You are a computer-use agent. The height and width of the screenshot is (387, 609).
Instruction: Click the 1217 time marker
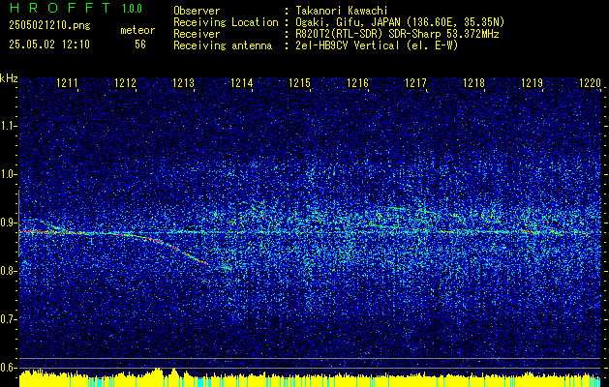point(416,83)
